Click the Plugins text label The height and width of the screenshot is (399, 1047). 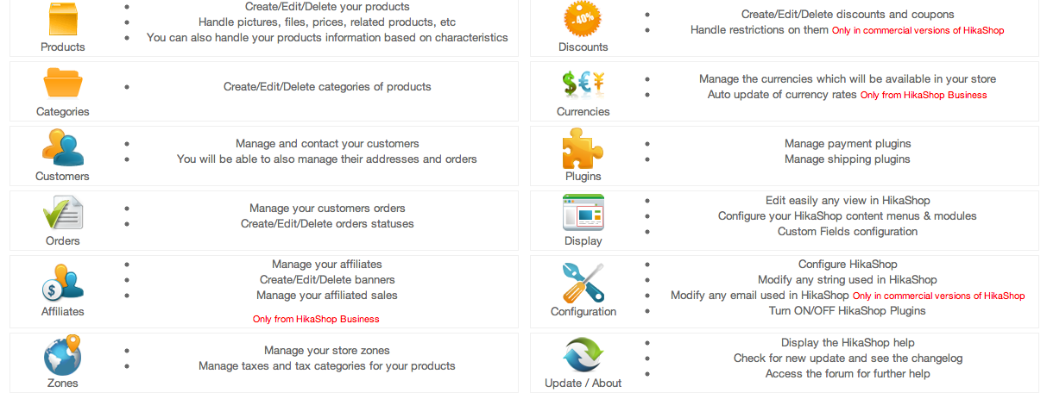pos(583,177)
